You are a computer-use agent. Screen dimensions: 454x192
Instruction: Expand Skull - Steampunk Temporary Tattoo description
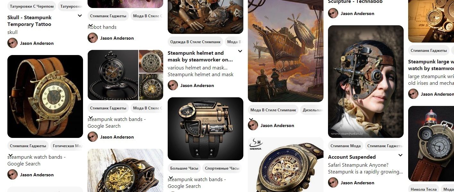pyautogui.click(x=80, y=15)
